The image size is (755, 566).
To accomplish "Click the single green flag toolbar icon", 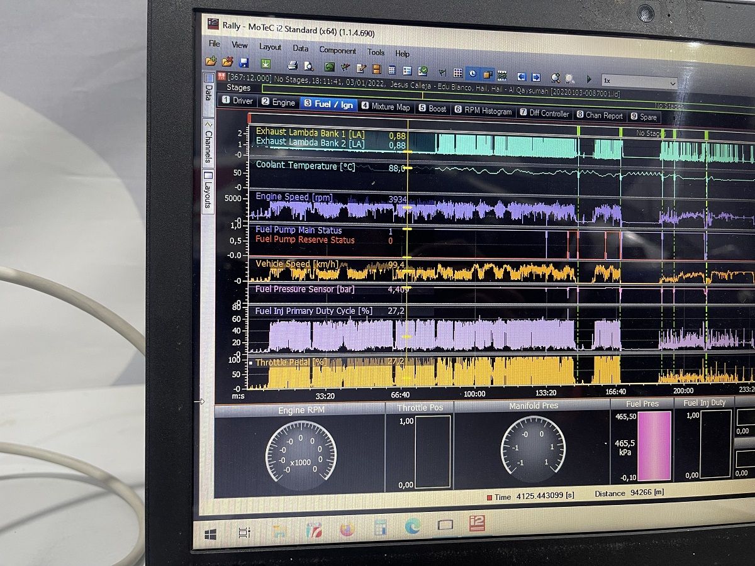I will coord(442,72).
